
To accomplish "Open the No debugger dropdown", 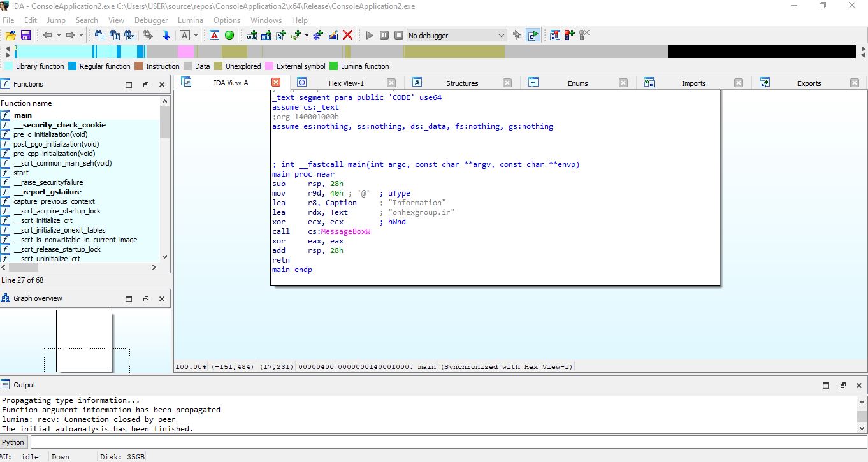I will click(x=456, y=35).
